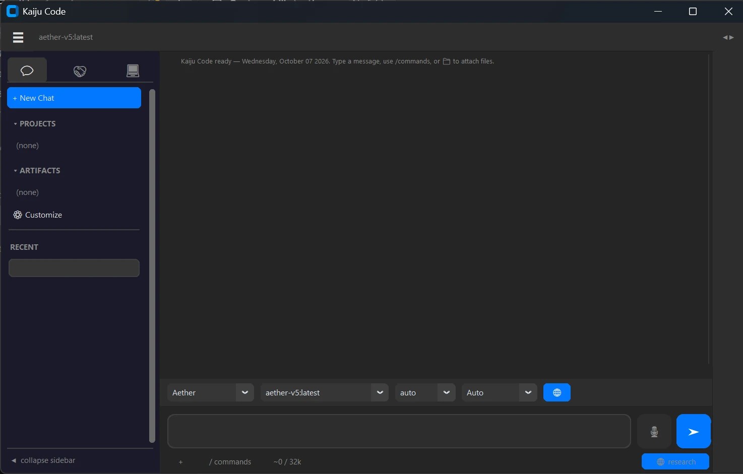Open the aether-v5:latest model dropdown
This screenshot has height=474, width=743.
tap(324, 392)
